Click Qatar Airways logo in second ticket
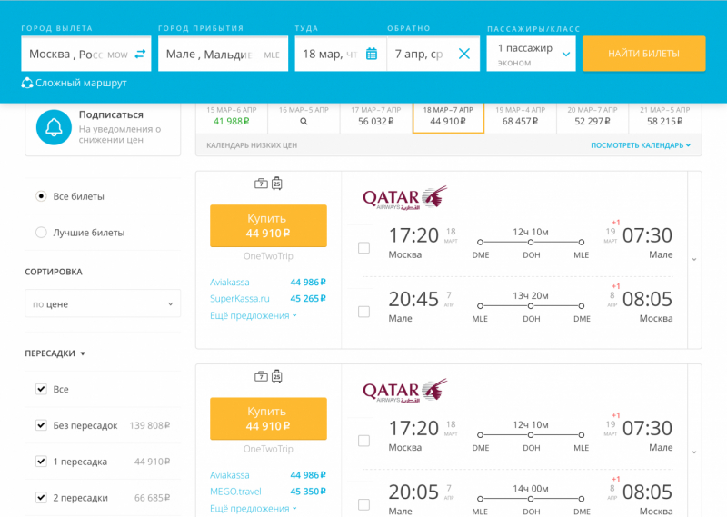Image resolution: width=727 pixels, height=517 pixels. pos(404,391)
